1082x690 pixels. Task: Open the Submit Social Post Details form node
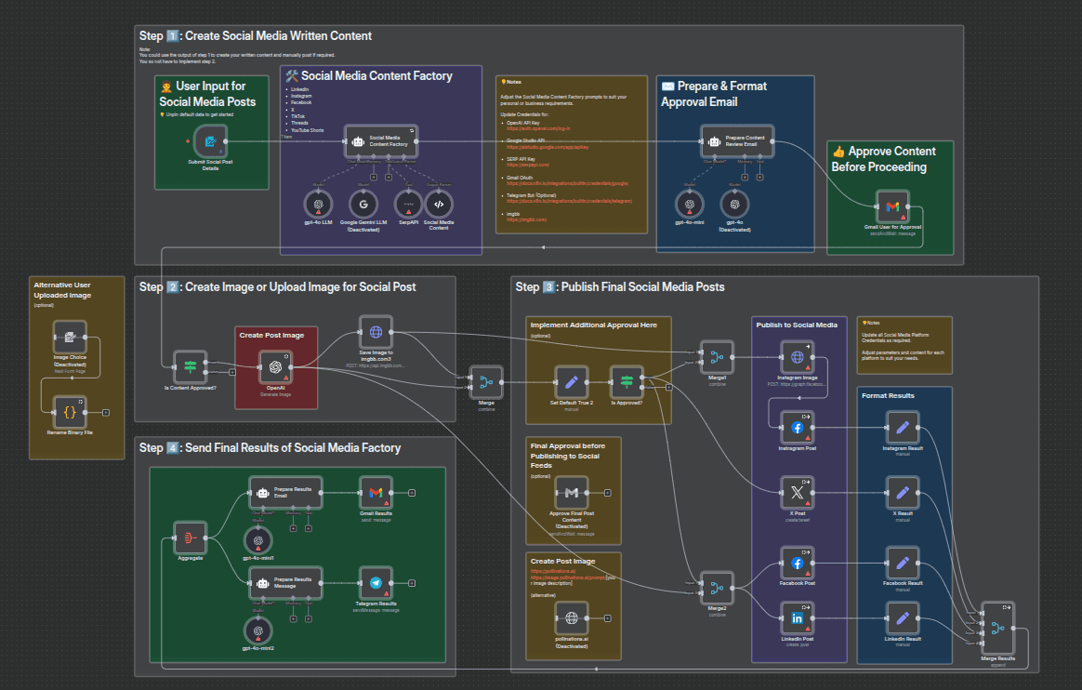pyautogui.click(x=210, y=142)
